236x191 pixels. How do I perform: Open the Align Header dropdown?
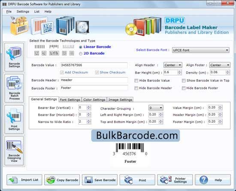(172, 65)
